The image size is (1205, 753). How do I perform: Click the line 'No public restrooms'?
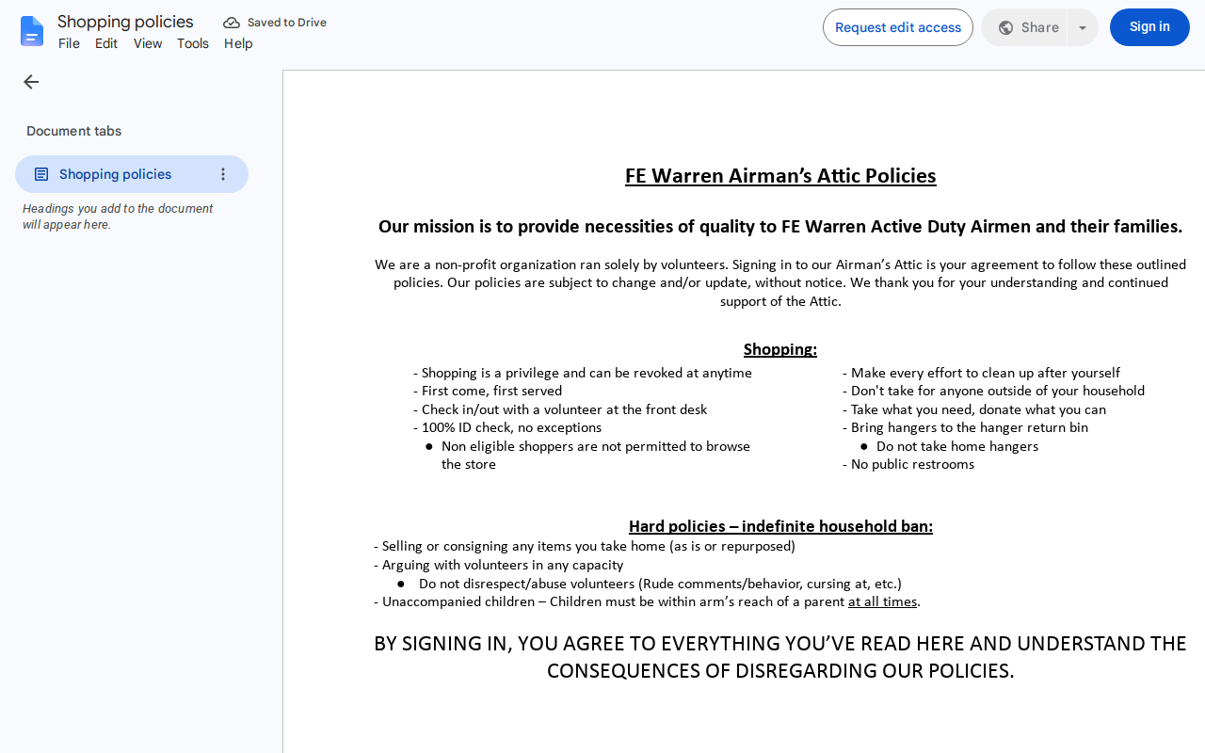pyautogui.click(x=908, y=464)
